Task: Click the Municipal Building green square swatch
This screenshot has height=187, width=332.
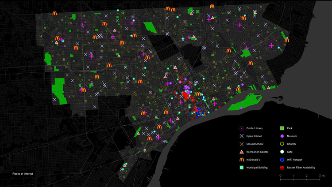Action: [241, 168]
